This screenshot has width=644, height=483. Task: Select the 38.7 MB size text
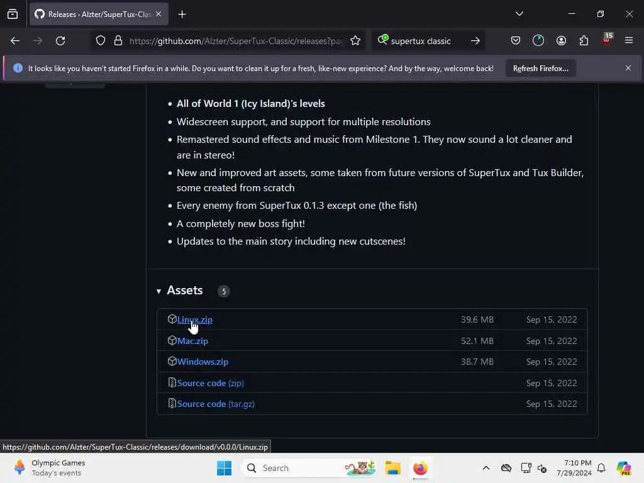(477, 362)
